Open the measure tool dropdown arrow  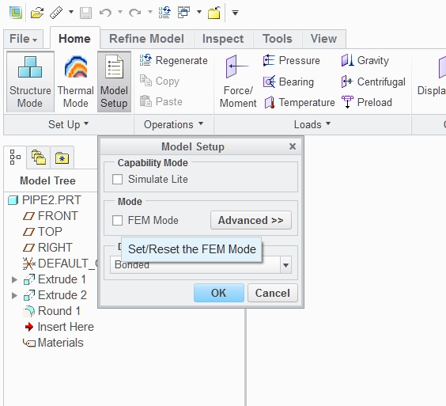pos(71,12)
